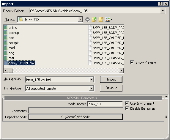
Task: Select the anims folder
Action: coord(10,28)
